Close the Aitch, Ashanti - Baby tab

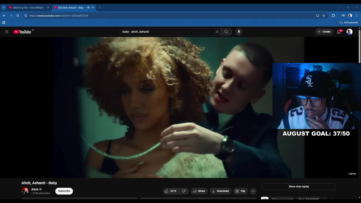(93, 8)
